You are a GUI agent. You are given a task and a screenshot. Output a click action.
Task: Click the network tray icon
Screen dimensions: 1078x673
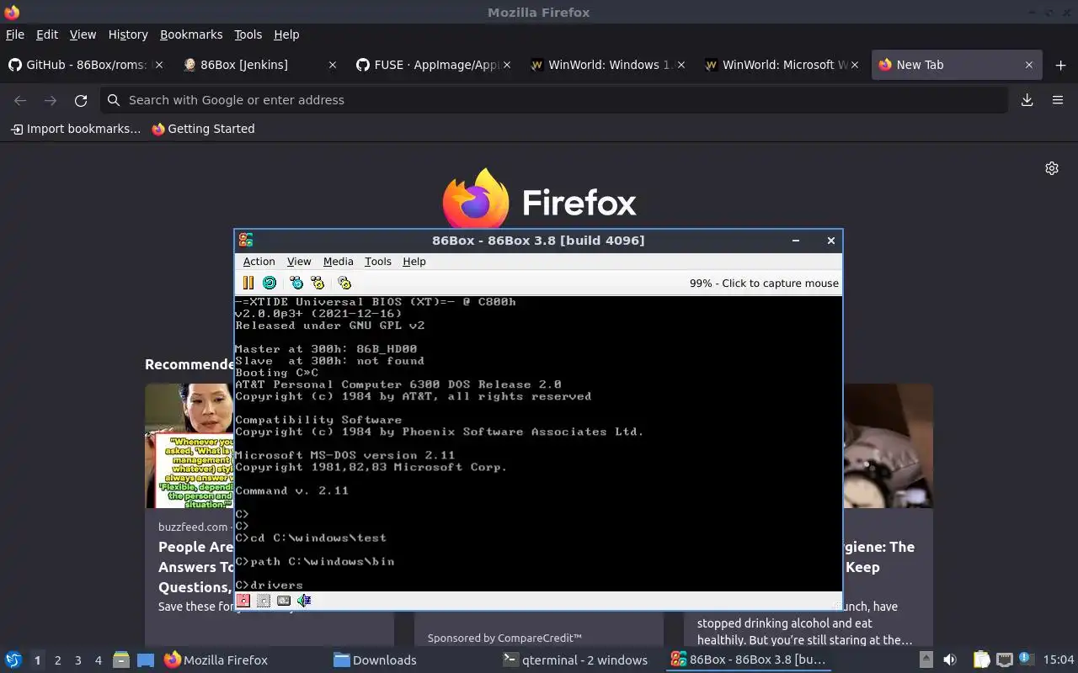tap(1005, 660)
